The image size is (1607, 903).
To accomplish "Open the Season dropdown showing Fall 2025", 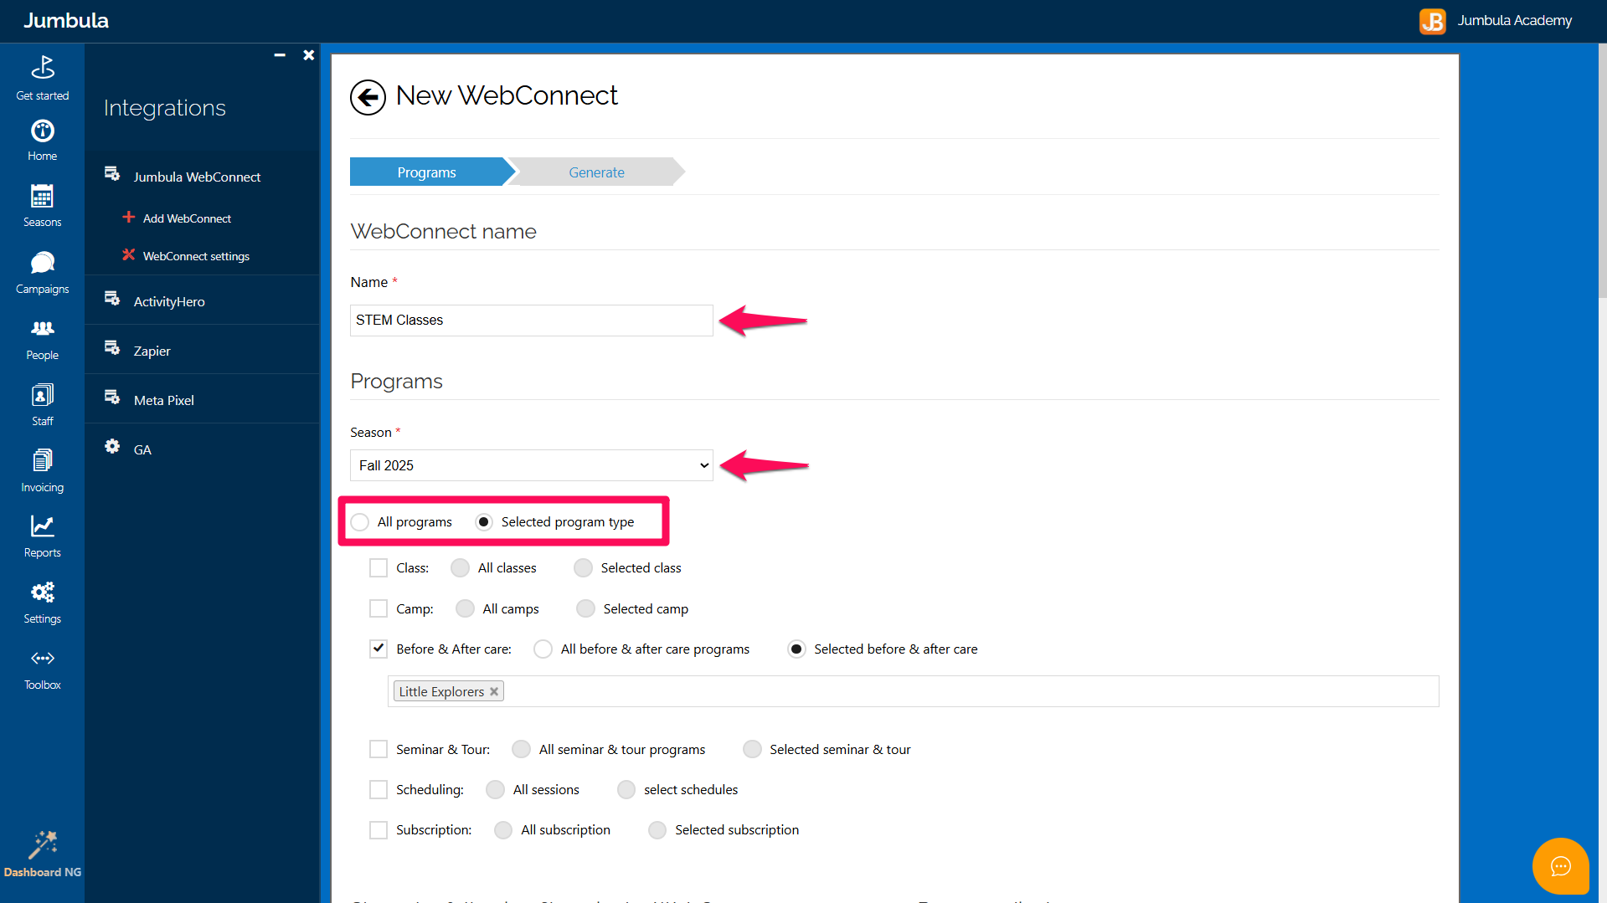I will click(x=532, y=465).
